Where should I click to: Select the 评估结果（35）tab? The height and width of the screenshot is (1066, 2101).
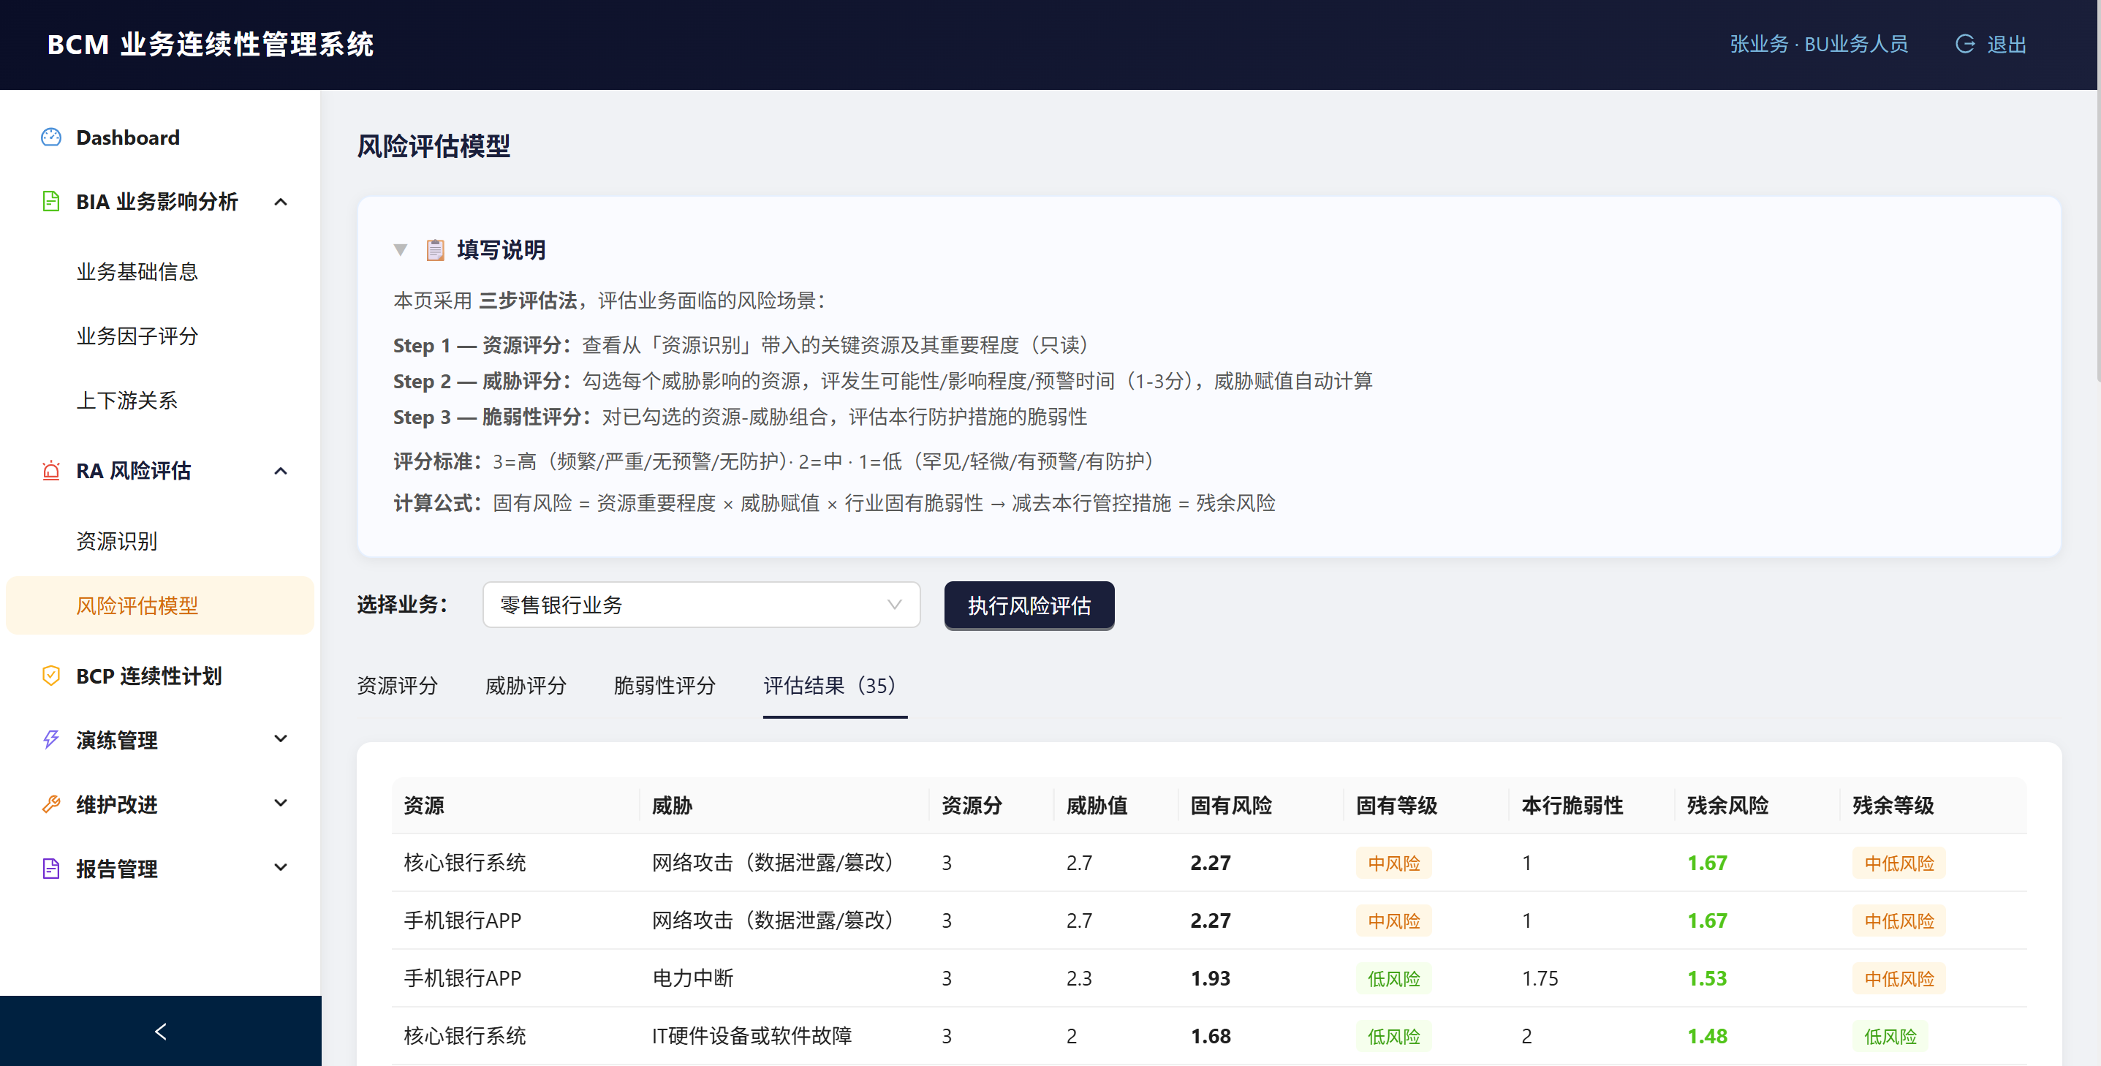[x=835, y=686]
